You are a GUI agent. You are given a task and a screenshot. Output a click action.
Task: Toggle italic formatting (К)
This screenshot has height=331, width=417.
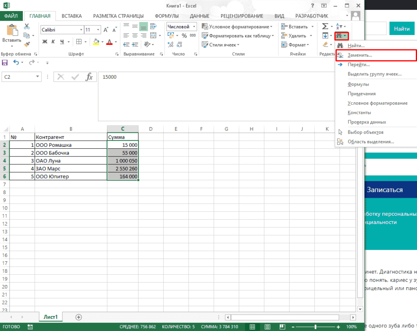pos(54,42)
